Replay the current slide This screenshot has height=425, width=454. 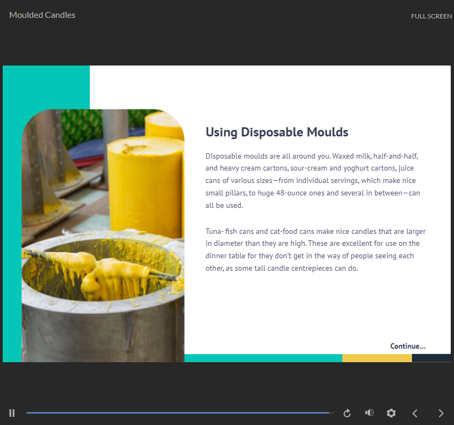pyautogui.click(x=347, y=413)
